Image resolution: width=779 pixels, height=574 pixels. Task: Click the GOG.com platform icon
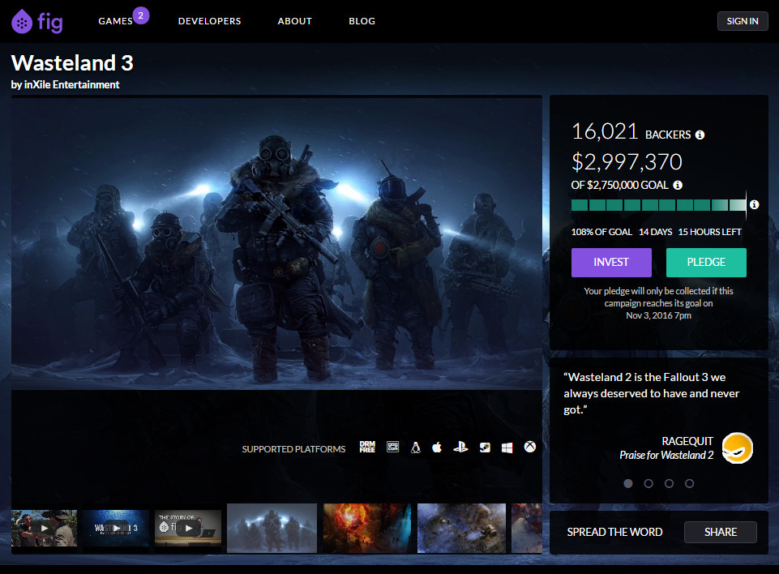(393, 447)
